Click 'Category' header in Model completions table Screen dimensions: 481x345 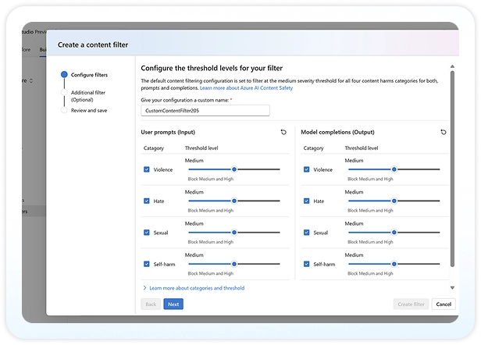tap(314, 148)
